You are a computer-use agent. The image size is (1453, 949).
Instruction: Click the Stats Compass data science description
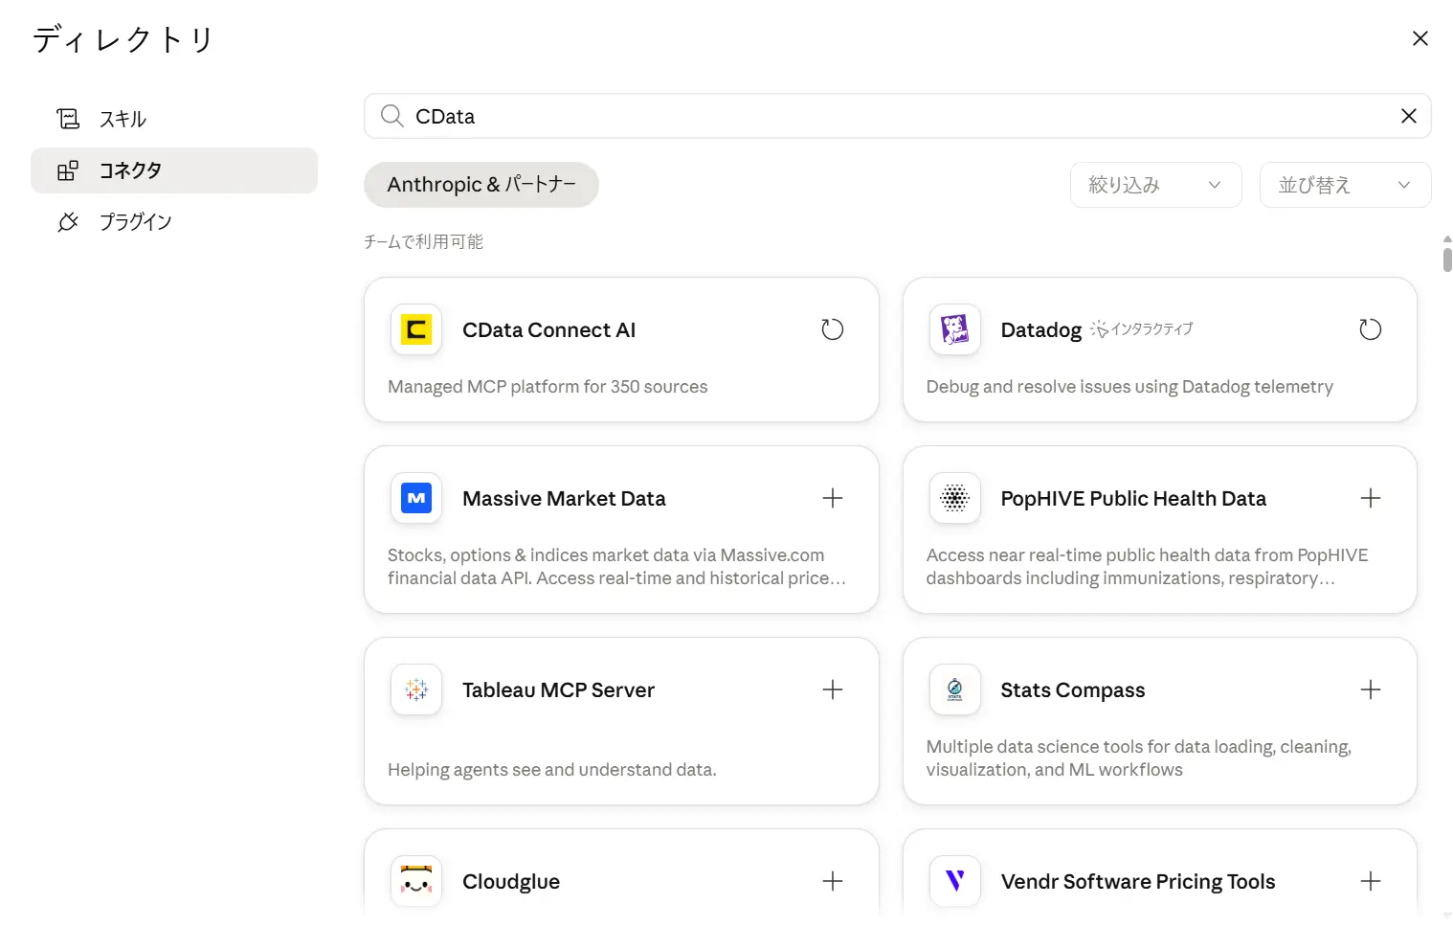click(1138, 758)
